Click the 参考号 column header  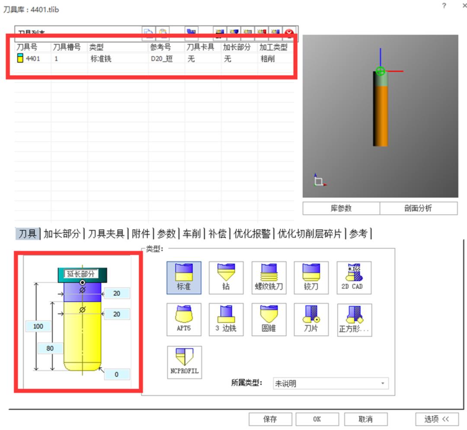[160, 47]
